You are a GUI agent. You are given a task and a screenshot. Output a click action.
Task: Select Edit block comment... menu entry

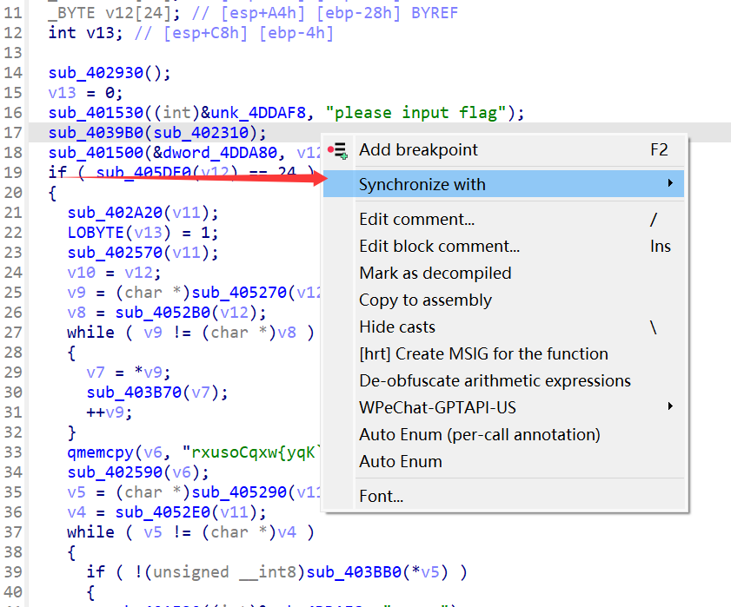[439, 246]
